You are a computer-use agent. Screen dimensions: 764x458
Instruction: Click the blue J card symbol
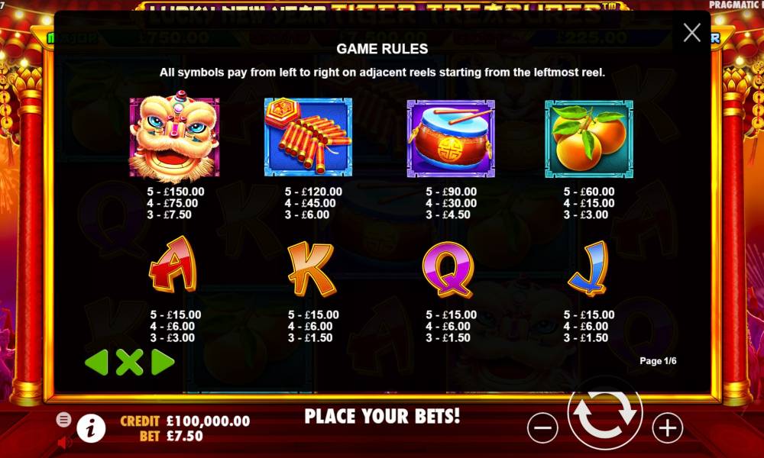point(588,269)
